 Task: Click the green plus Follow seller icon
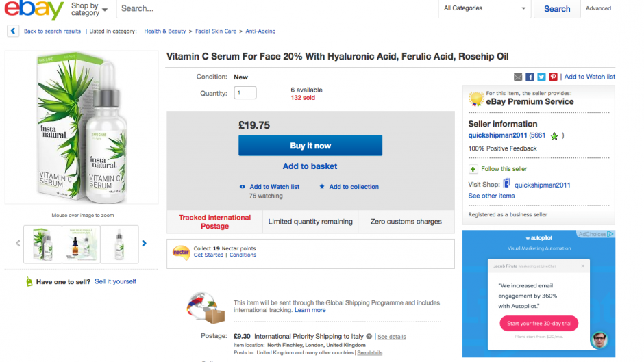tap(473, 169)
